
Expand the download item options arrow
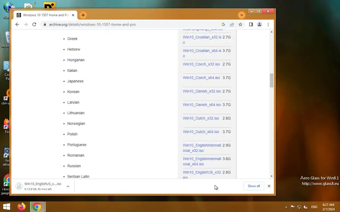[x=68, y=186]
